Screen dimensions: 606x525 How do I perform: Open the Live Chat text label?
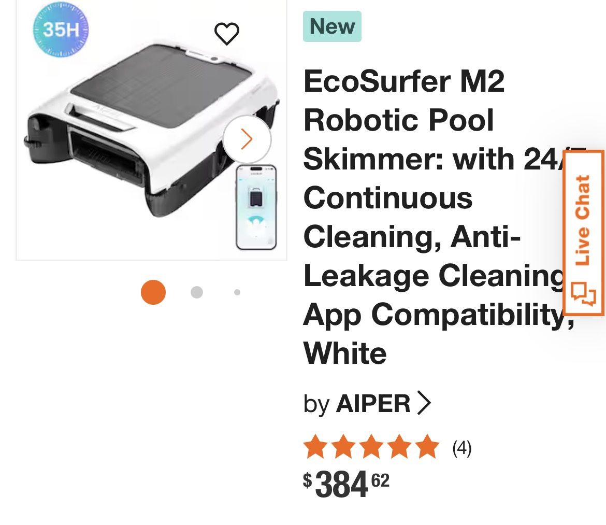coord(583,220)
